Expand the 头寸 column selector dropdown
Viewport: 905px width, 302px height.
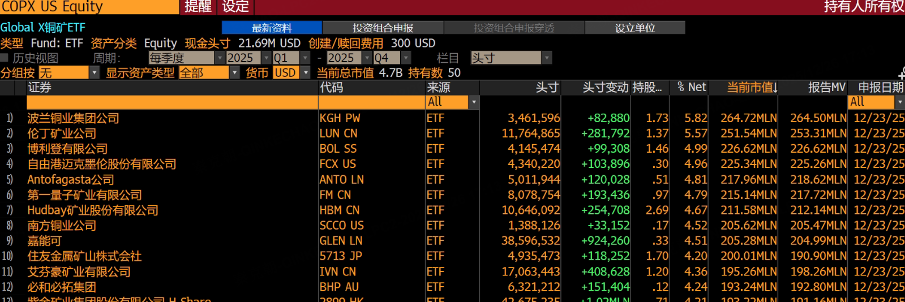[x=547, y=58]
